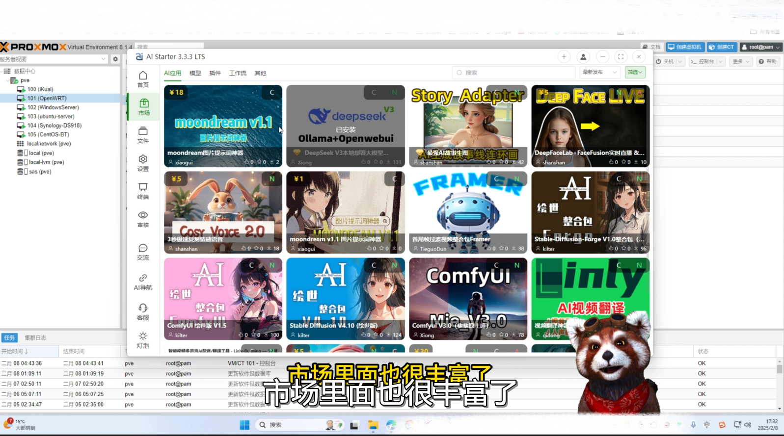The width and height of the screenshot is (784, 436).
Task: Open the Story Adapter app card
Action: (x=468, y=126)
